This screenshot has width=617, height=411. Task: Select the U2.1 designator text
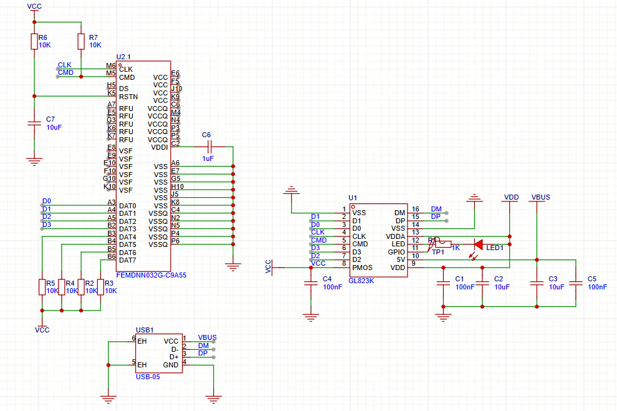click(x=123, y=57)
